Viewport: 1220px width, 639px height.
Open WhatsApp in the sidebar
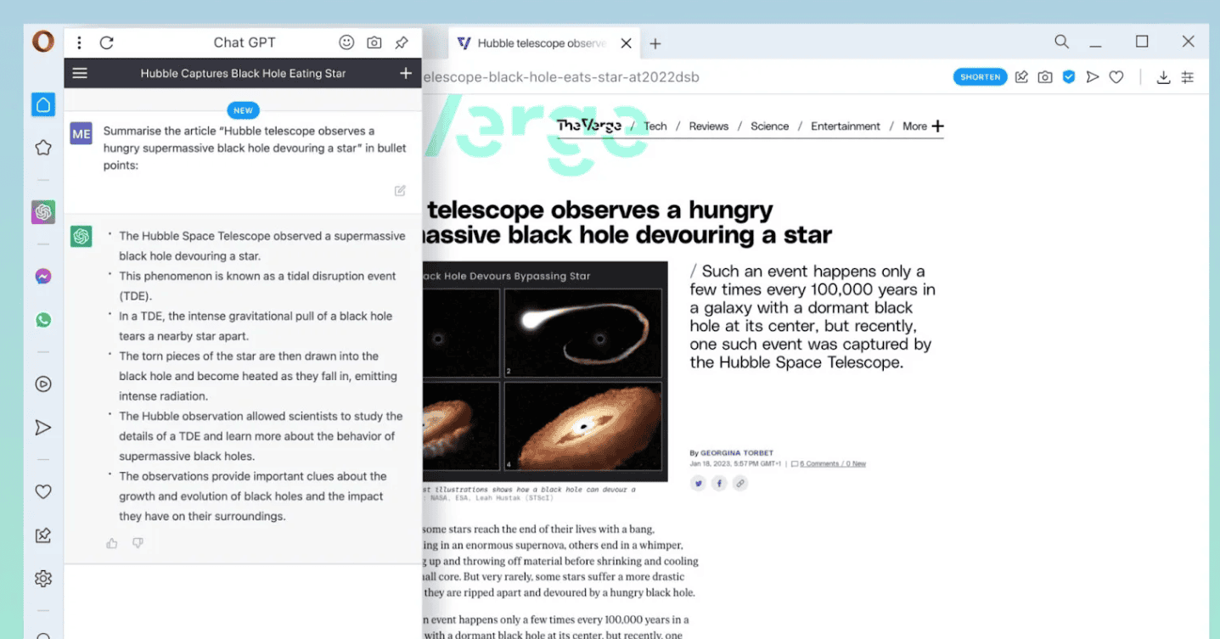tap(43, 320)
